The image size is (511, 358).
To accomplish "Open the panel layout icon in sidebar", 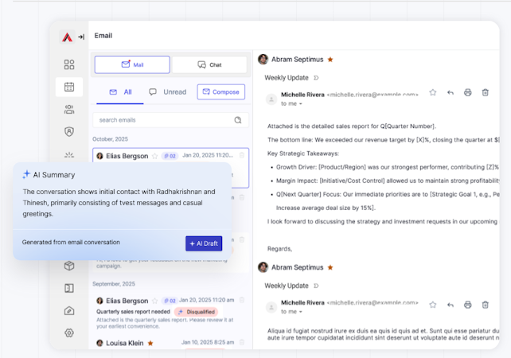I will pyautogui.click(x=69, y=288).
